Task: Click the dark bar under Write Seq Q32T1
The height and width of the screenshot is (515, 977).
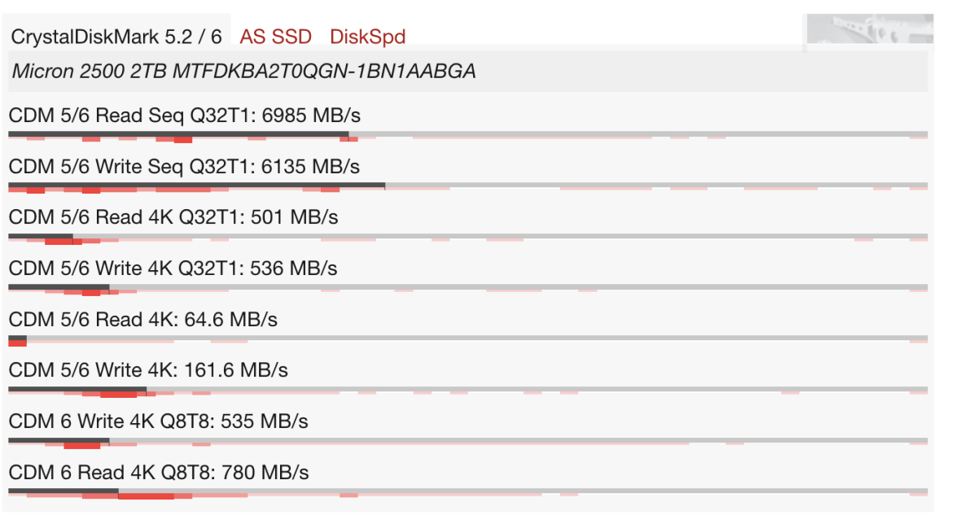Action: 196,185
